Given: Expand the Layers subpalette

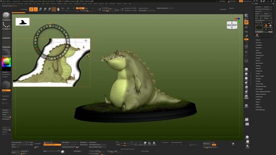Looking at the screenshot, I should point(257,50).
